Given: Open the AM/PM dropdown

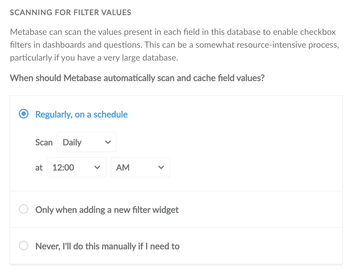Looking at the screenshot, I should click(x=140, y=167).
